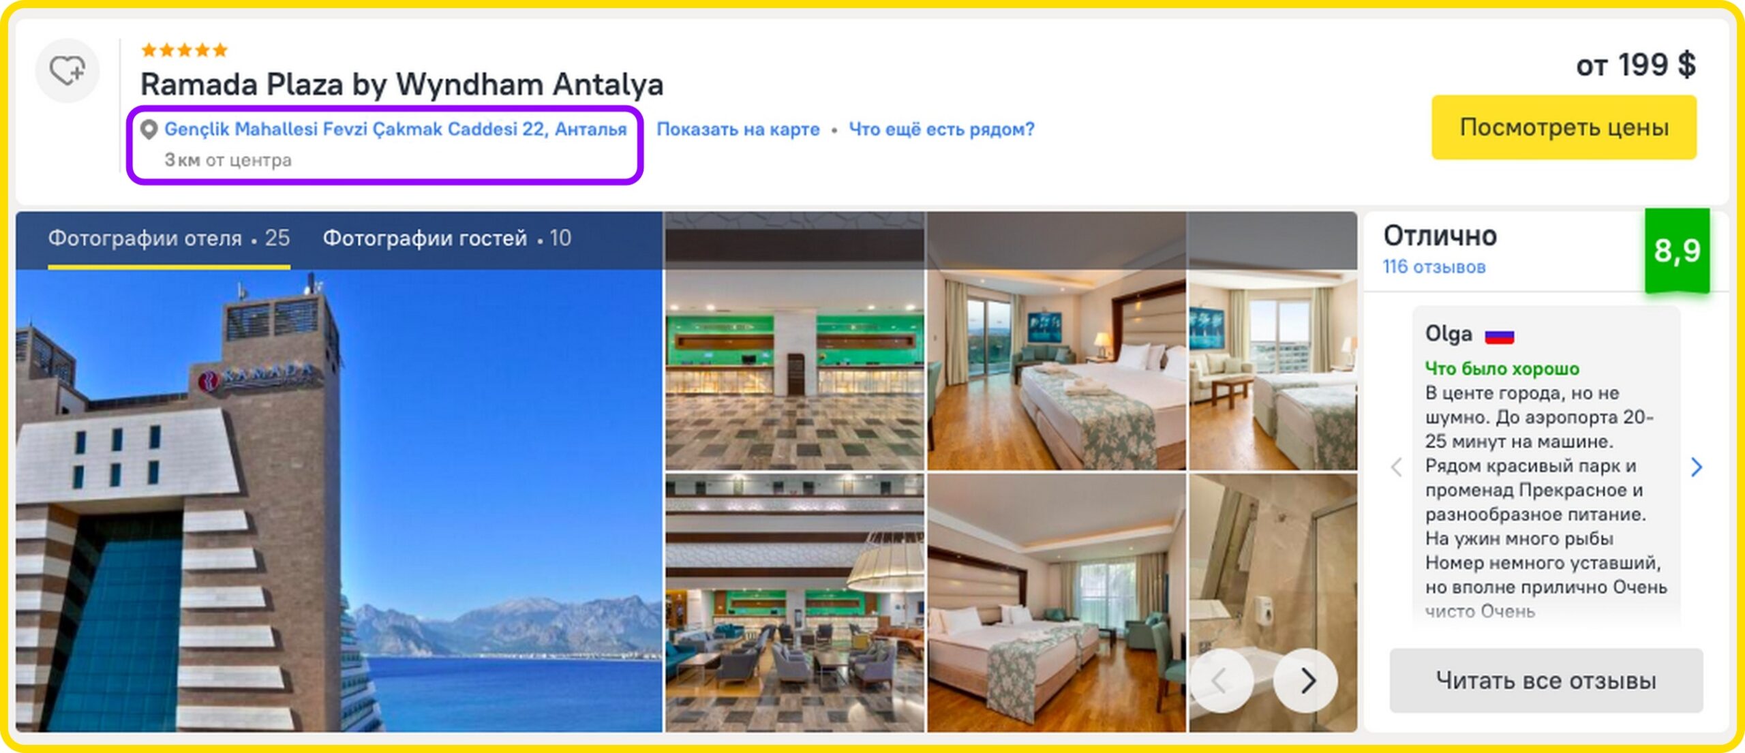Click Читать все отзывы button

(1546, 680)
